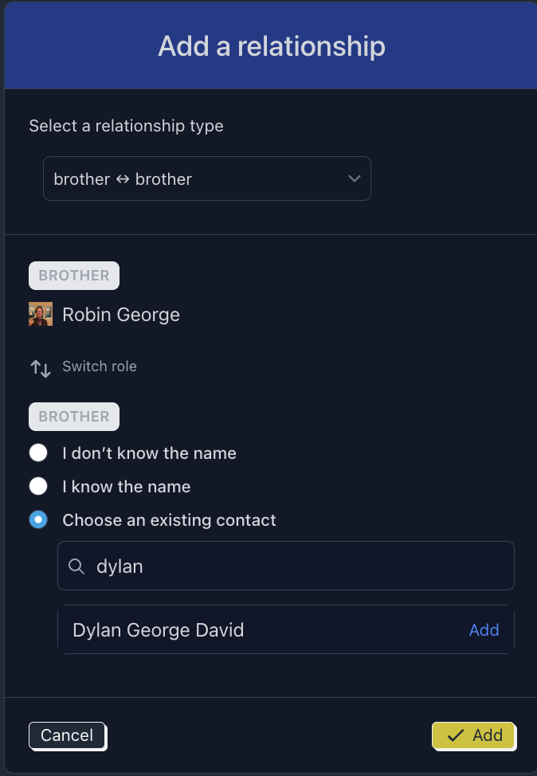
Task: Select Choose an existing contact option
Action: pyautogui.click(x=38, y=519)
